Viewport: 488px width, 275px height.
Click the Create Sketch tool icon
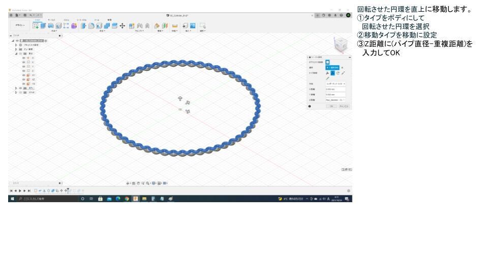coord(36,26)
